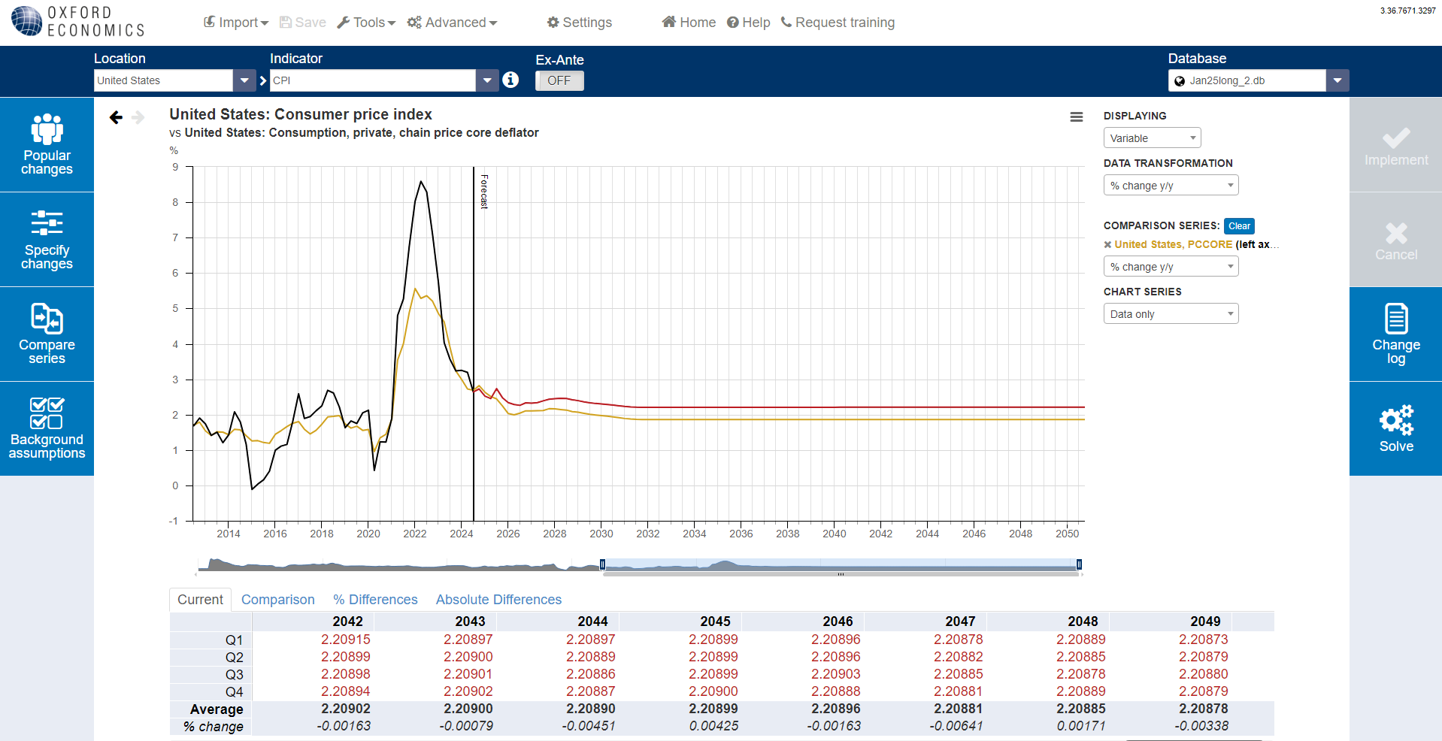
Task: Expand the Location dropdown arrow
Action: (x=244, y=80)
